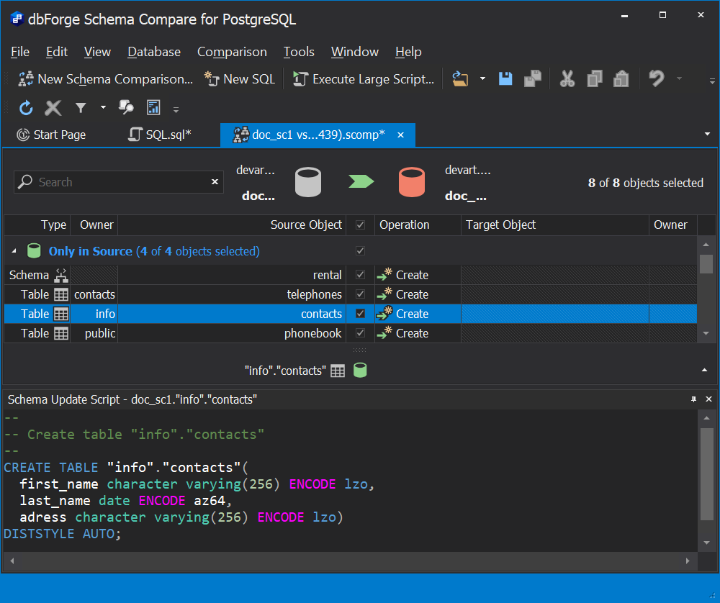The image size is (720, 603).
Task: Click the script pane vertical scrollbar thumb
Action: coord(707,474)
